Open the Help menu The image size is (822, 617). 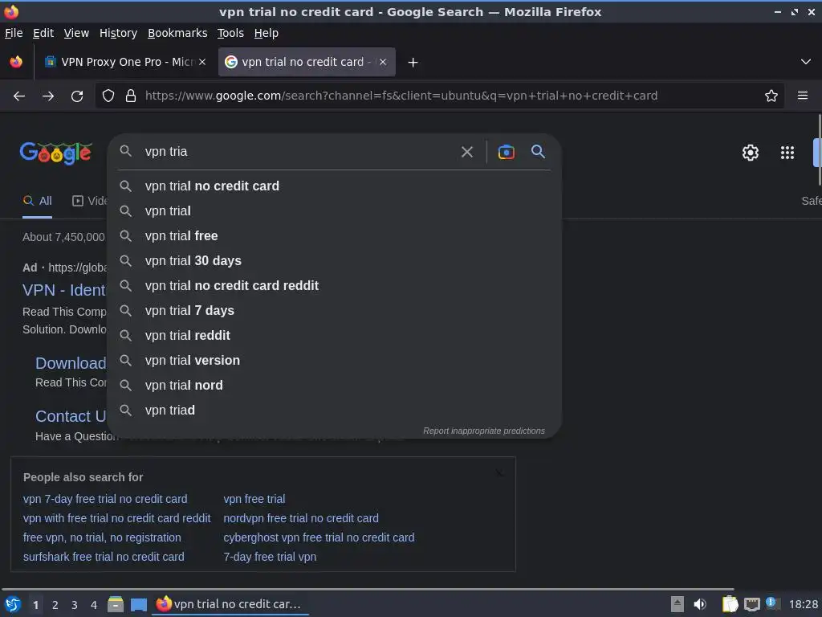[x=267, y=33]
